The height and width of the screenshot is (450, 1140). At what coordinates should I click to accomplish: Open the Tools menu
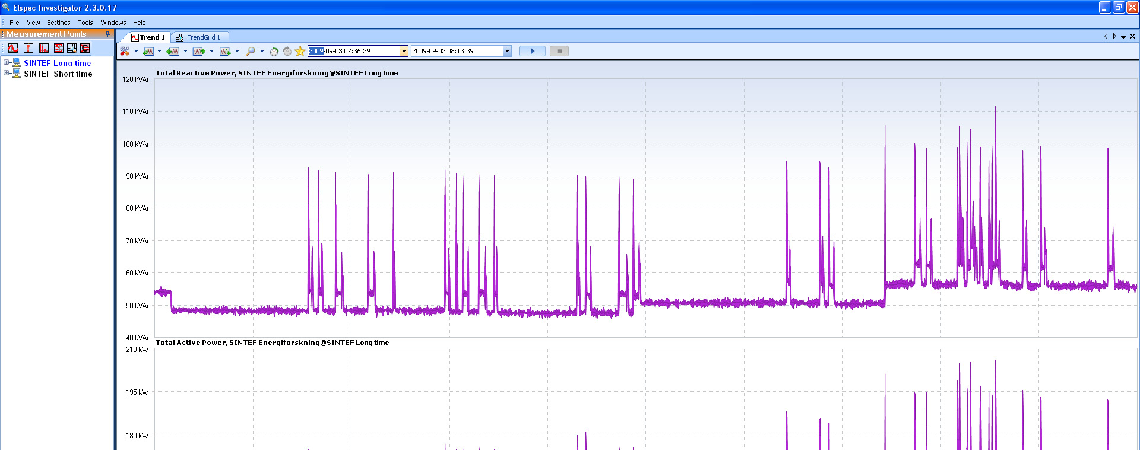point(85,23)
